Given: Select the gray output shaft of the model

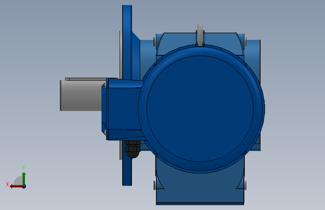Looking at the screenshot, I should [81, 96].
